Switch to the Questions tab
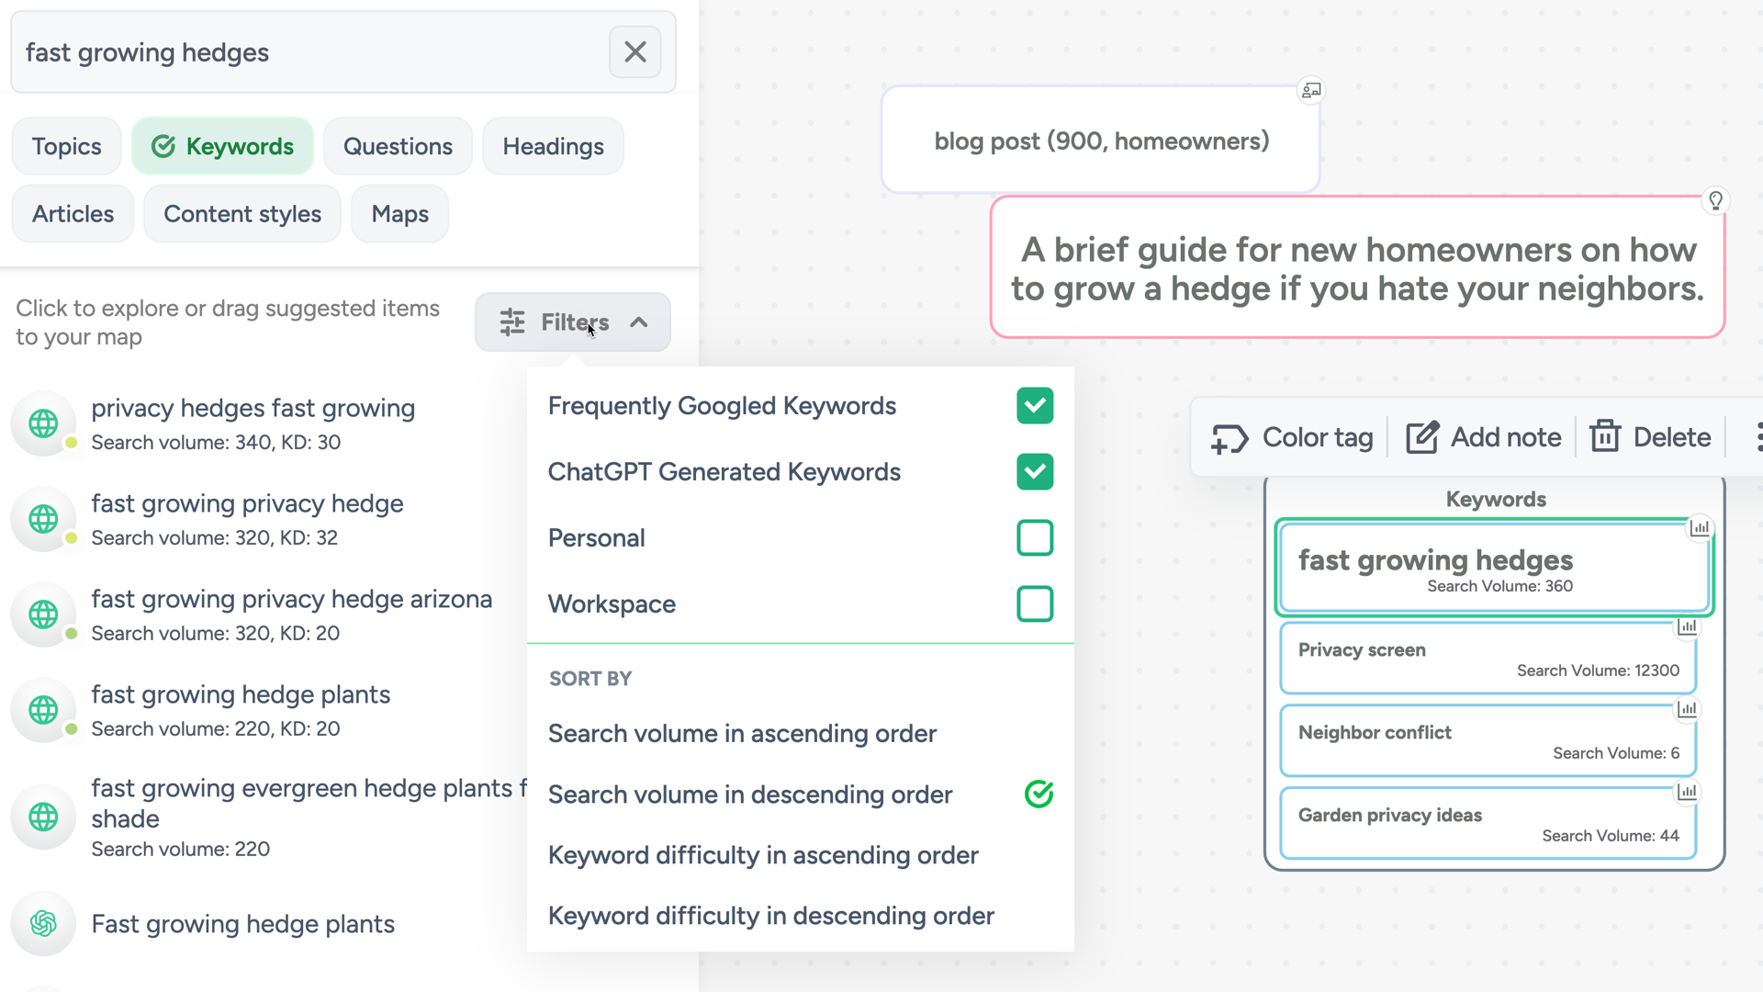 point(399,145)
